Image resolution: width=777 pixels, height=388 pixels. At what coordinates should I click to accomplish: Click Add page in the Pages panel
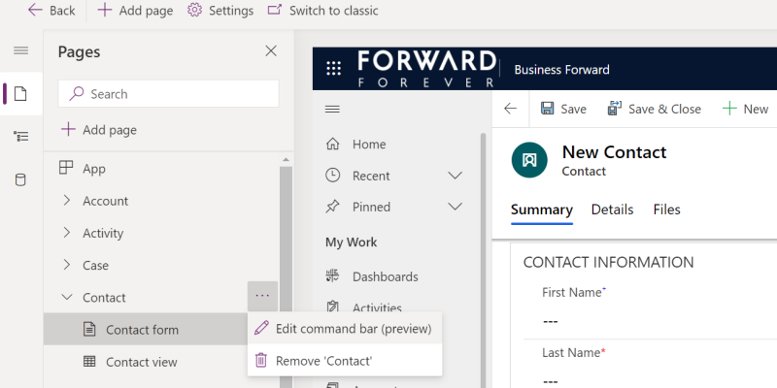[99, 130]
